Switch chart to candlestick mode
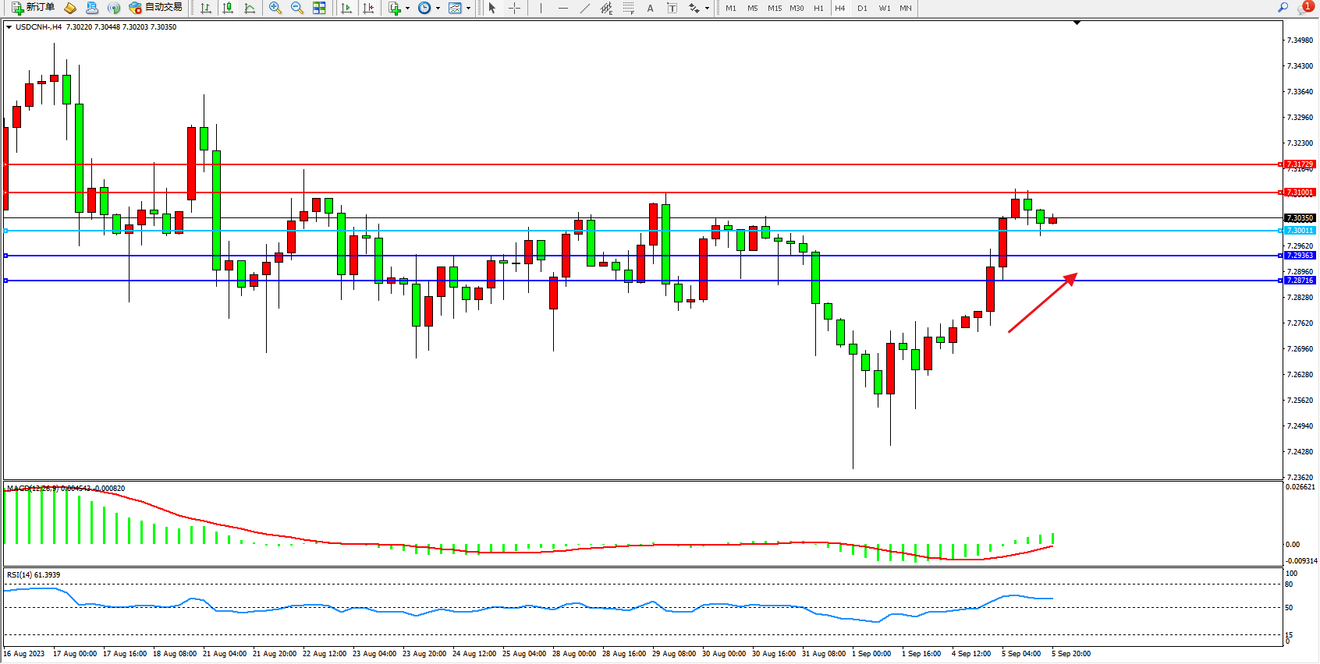This screenshot has width=1320, height=664. (x=228, y=8)
